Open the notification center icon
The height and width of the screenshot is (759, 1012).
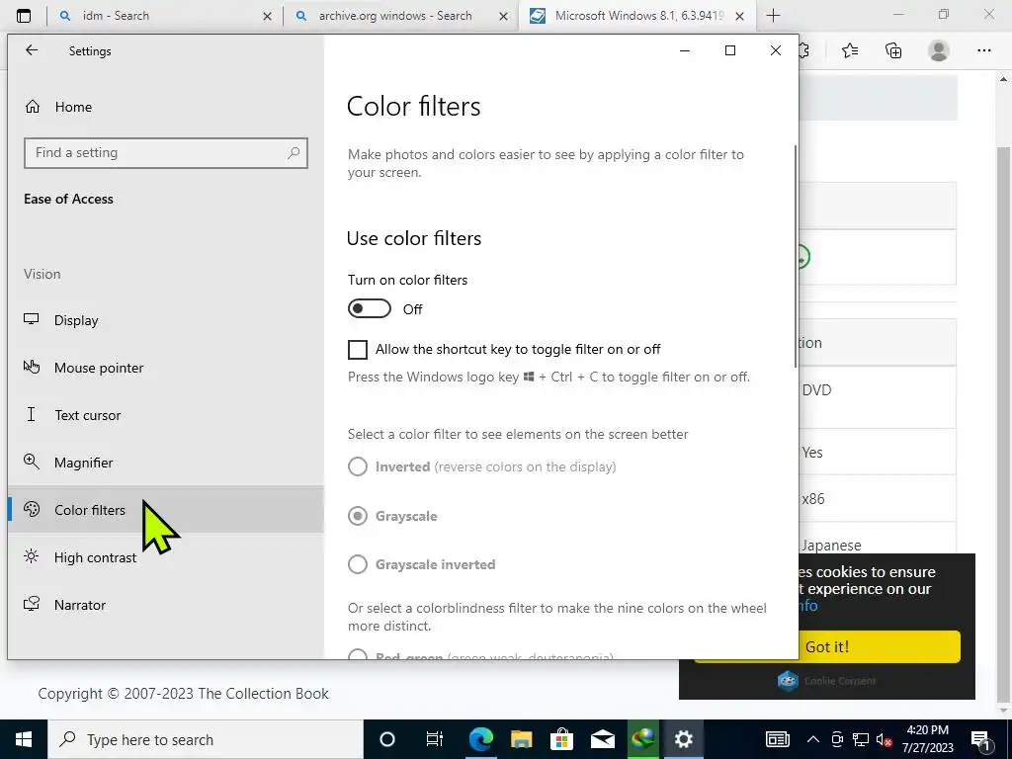(981, 739)
